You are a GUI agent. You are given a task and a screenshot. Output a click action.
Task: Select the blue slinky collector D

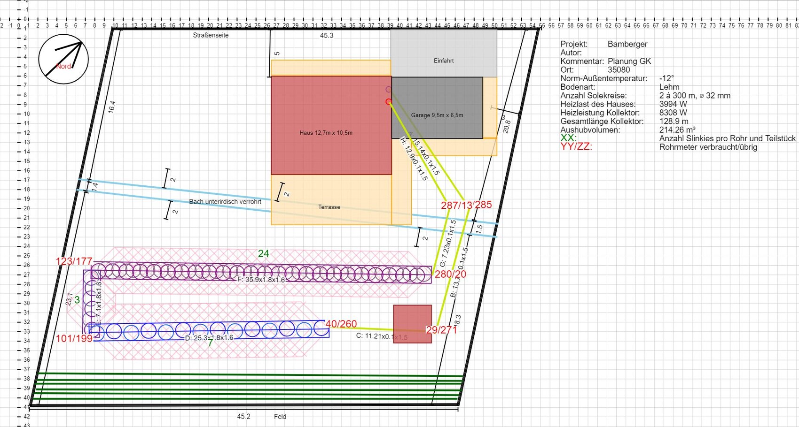pyautogui.click(x=211, y=330)
